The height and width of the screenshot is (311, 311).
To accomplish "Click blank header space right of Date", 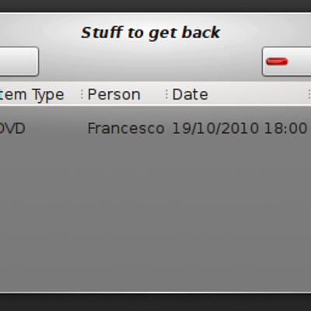I will click(258, 94).
